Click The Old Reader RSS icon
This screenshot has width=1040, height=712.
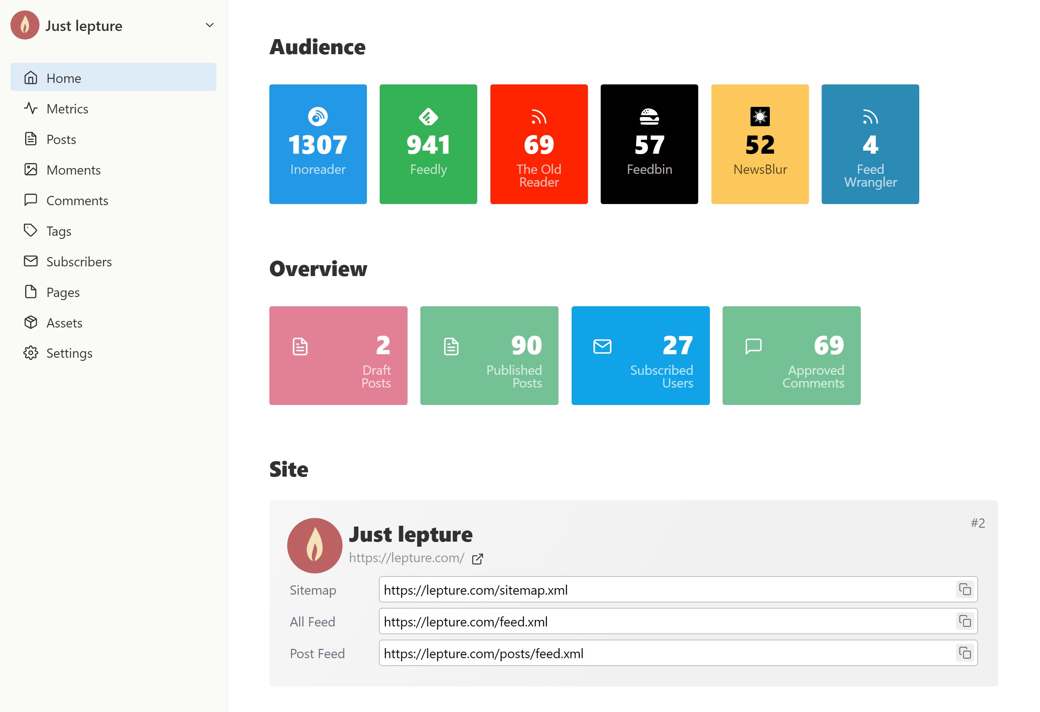point(539,117)
